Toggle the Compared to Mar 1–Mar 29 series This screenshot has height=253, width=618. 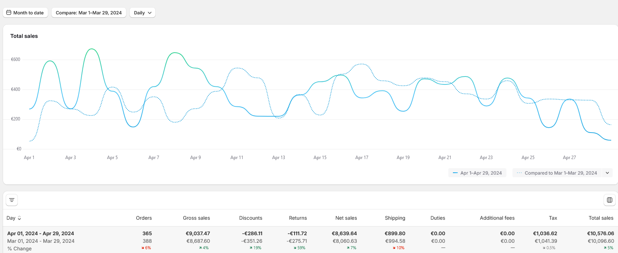(557, 173)
